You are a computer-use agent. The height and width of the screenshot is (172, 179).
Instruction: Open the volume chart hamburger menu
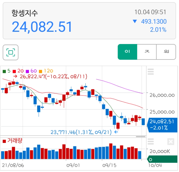tap(151, 141)
